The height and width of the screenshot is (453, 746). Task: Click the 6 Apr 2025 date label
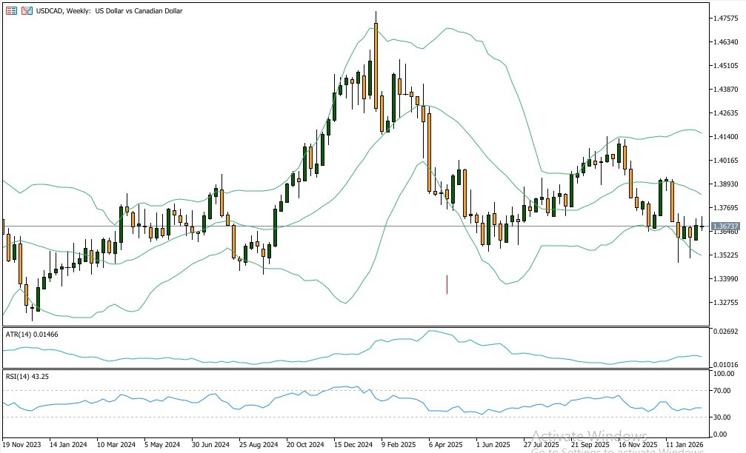tap(445, 445)
